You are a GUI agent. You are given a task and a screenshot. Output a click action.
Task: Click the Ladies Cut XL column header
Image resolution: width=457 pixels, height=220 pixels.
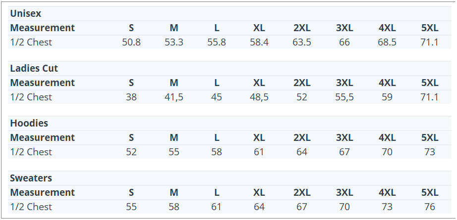pyautogui.click(x=259, y=83)
